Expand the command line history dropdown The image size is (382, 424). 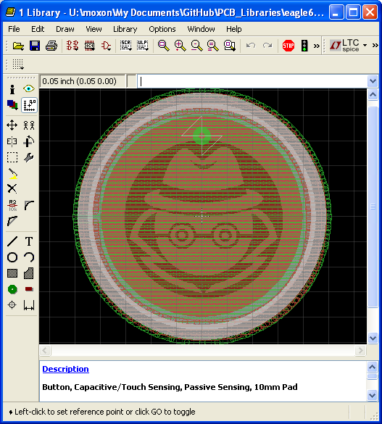tap(373, 81)
